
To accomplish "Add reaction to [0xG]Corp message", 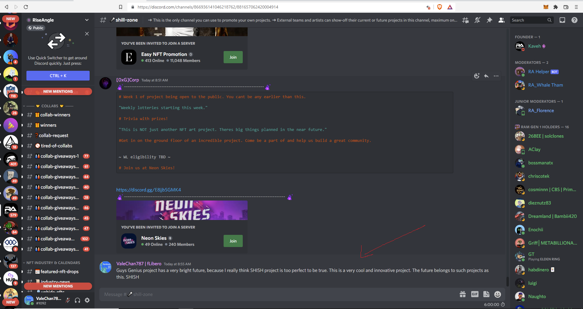I will click(x=477, y=76).
